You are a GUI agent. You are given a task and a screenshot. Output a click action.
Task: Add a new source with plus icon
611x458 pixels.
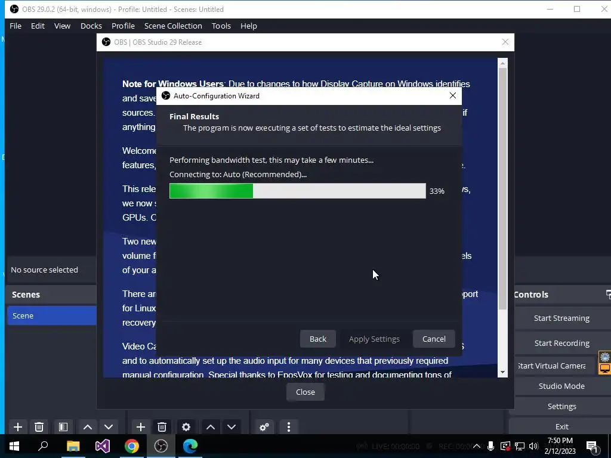pyautogui.click(x=141, y=427)
